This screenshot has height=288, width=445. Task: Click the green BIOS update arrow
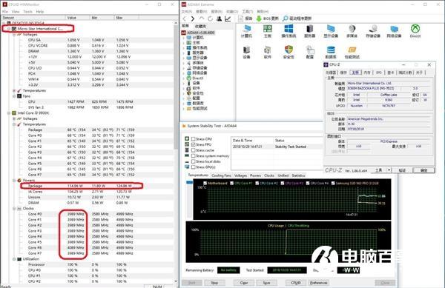click(259, 19)
